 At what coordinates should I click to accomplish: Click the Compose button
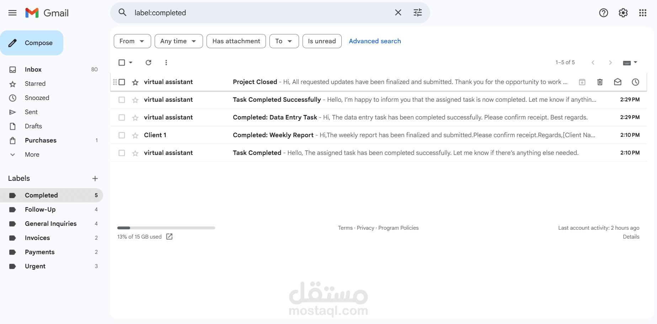point(32,43)
